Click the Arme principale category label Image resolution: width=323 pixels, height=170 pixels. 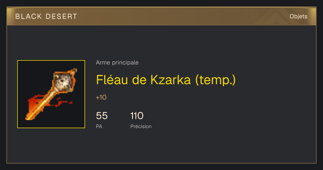(x=117, y=63)
